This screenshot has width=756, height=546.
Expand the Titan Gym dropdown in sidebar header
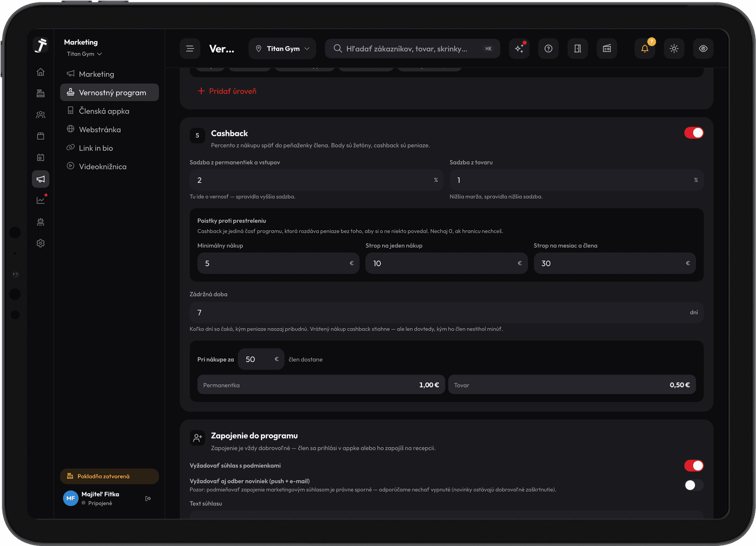(x=84, y=54)
